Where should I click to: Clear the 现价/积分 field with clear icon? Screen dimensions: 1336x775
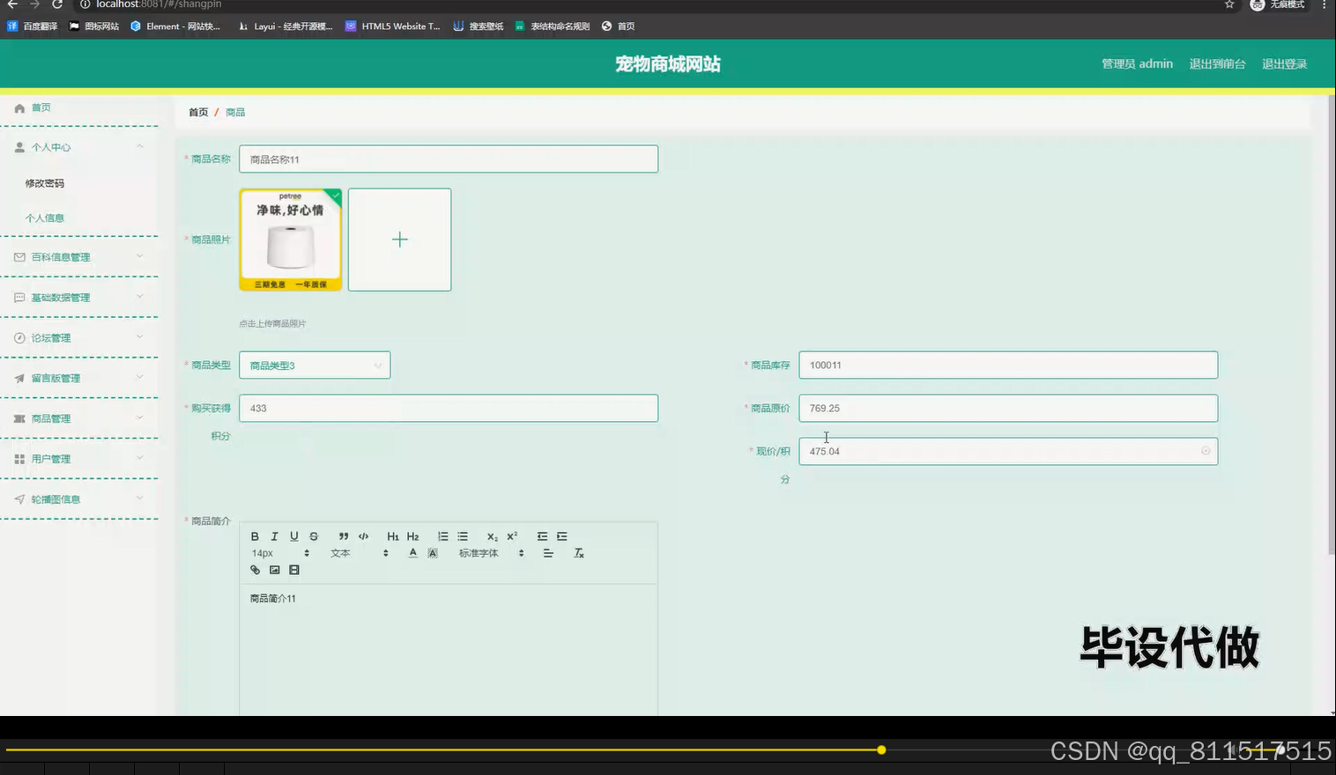(x=1206, y=451)
